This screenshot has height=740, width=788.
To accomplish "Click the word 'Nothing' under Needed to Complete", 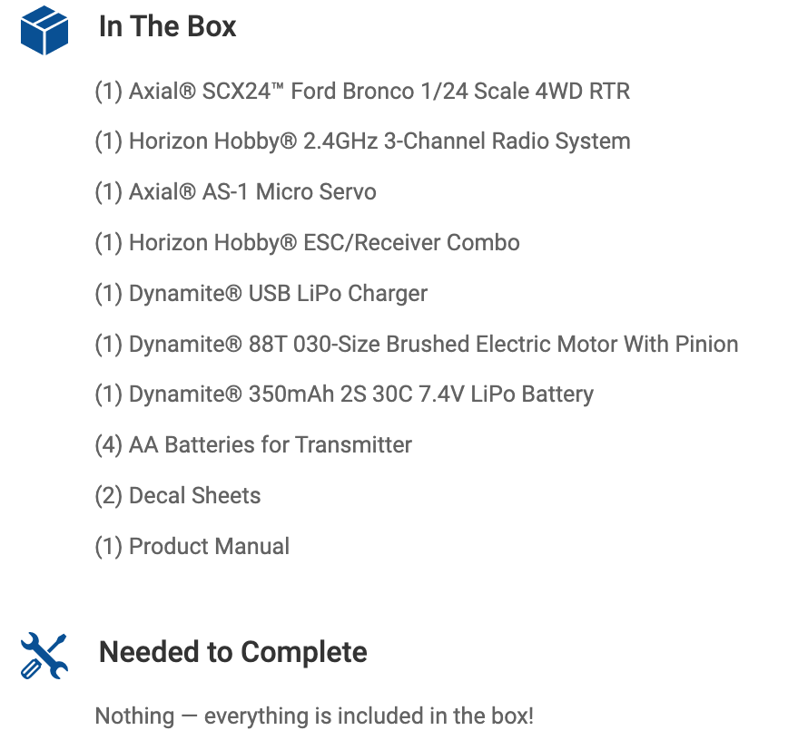I will click(x=134, y=716).
